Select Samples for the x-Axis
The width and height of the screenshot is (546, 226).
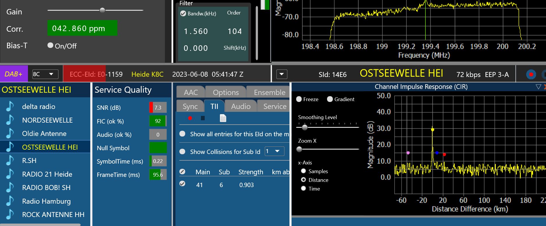coord(303,171)
